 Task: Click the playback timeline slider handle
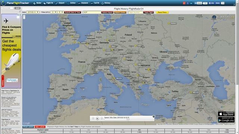pyautogui.click(x=128, y=119)
